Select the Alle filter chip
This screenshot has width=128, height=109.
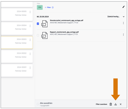(40, 8)
